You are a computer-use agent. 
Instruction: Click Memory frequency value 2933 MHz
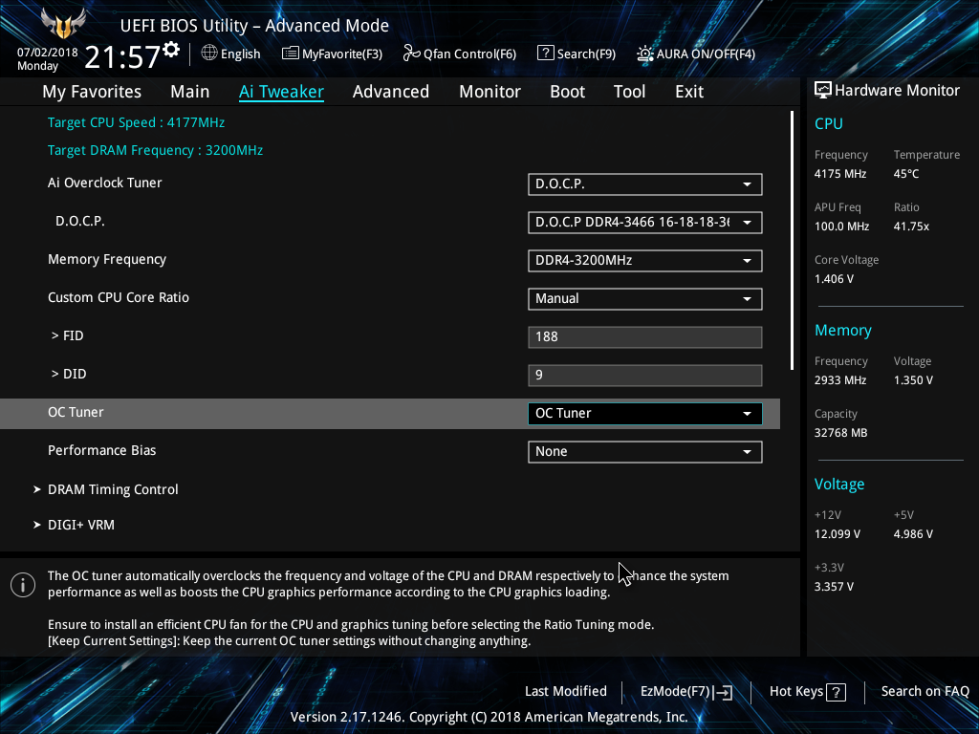840,380
